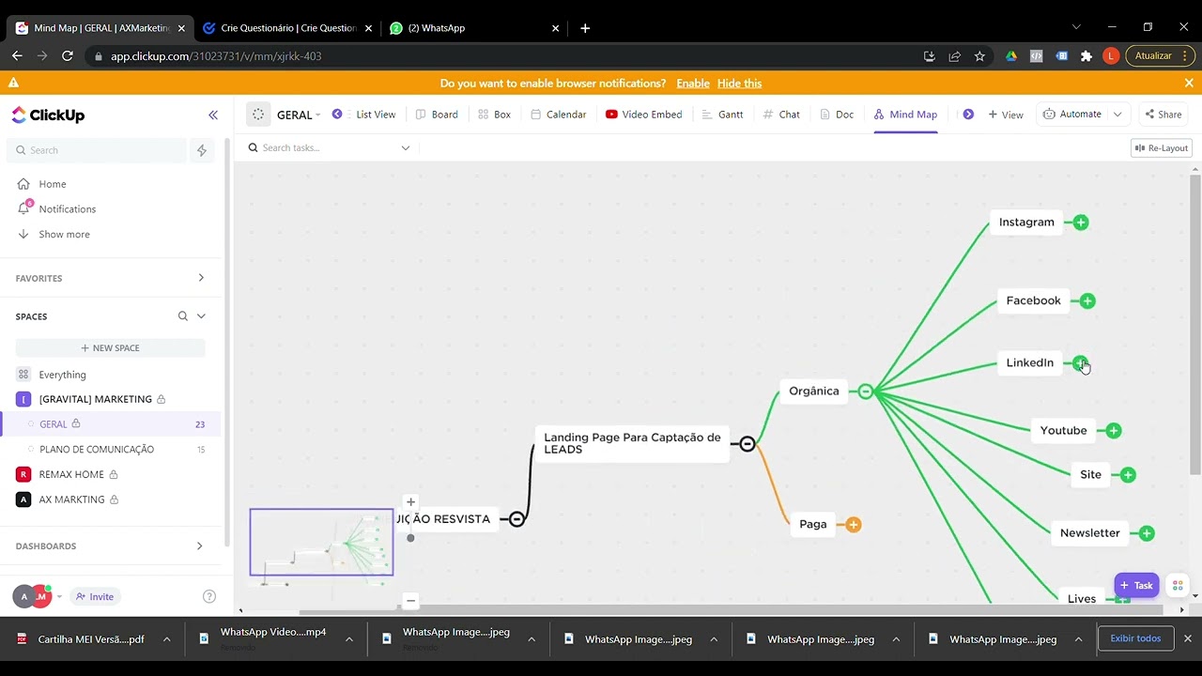Screen dimensions: 1202x676
Task: Collapse the sidebar with double-chevron icon
Action: [213, 115]
